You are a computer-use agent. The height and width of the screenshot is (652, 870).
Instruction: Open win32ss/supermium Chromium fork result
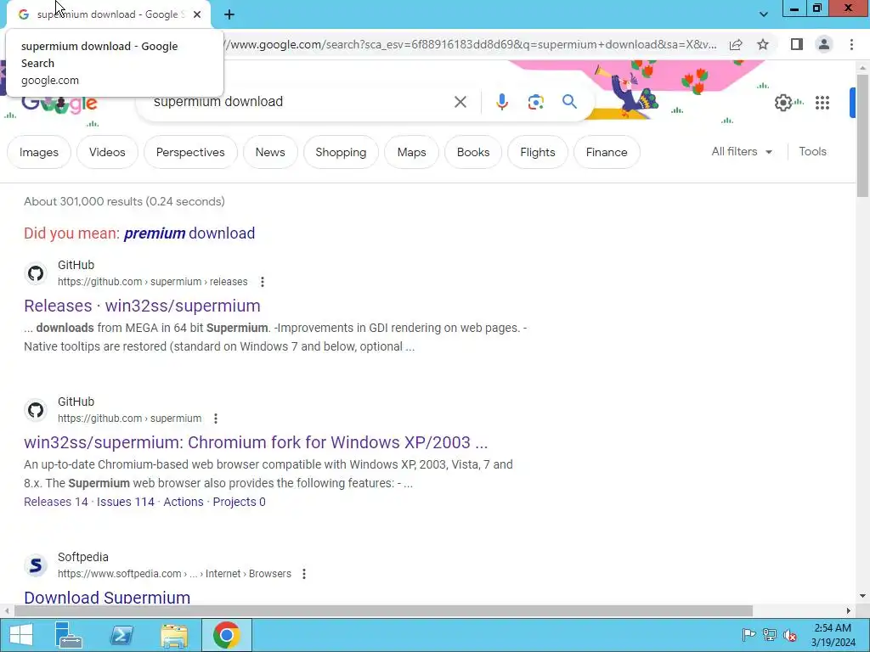(256, 442)
